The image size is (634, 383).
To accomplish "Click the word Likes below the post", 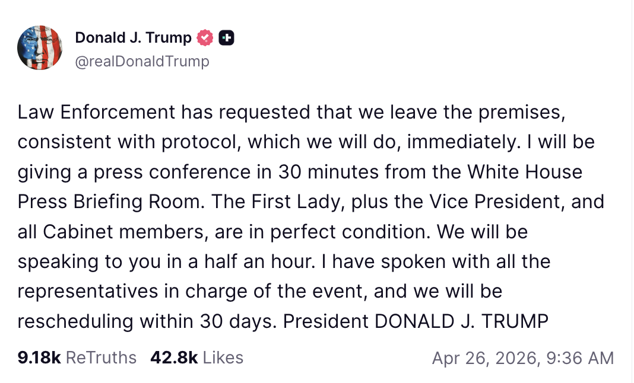I will tap(223, 358).
